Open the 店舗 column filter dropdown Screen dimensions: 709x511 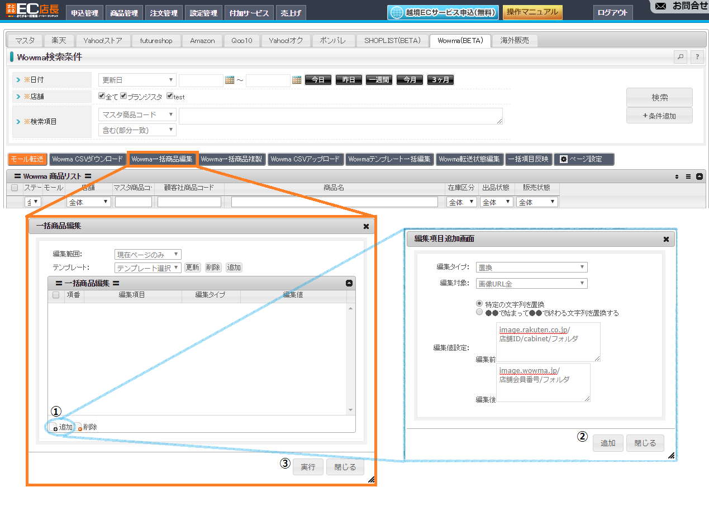pyautogui.click(x=89, y=202)
